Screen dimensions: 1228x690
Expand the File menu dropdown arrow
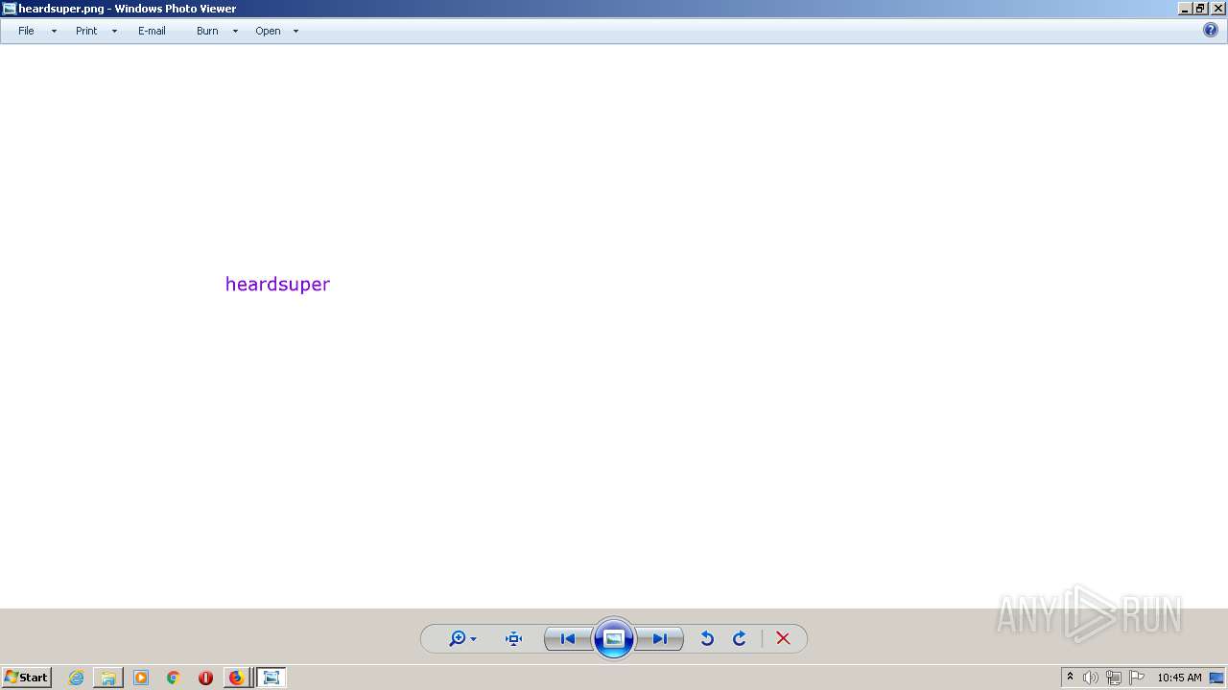coord(54,32)
